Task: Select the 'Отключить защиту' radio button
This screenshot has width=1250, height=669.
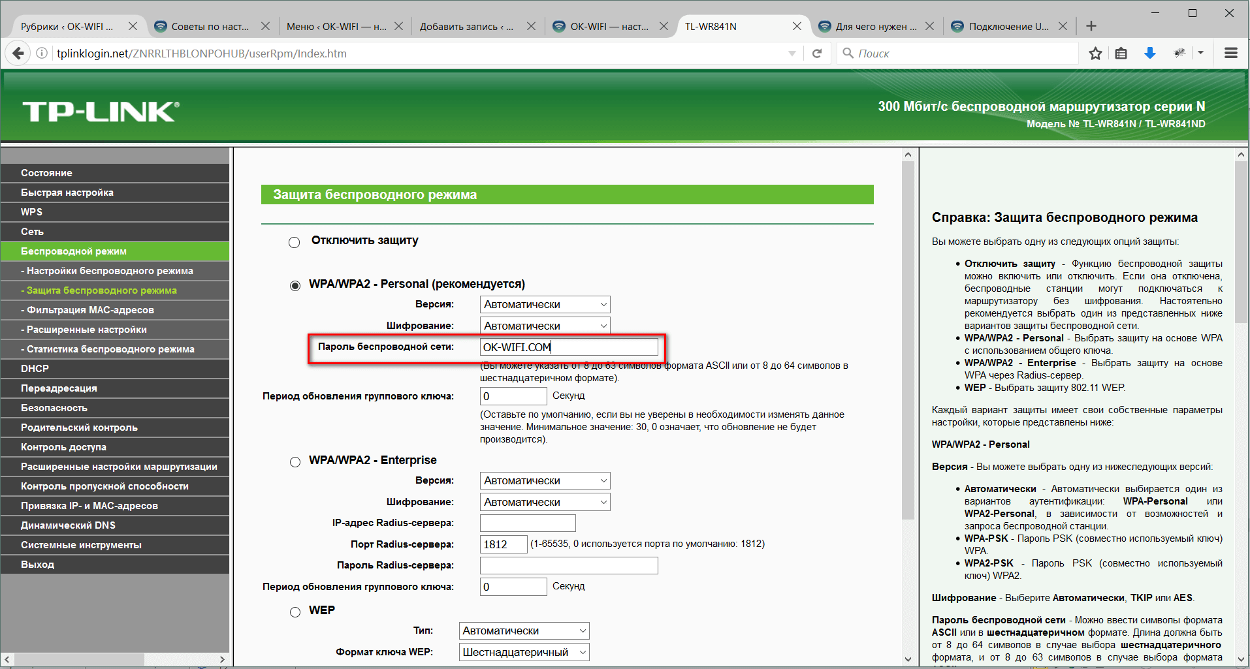Action: 295,243
